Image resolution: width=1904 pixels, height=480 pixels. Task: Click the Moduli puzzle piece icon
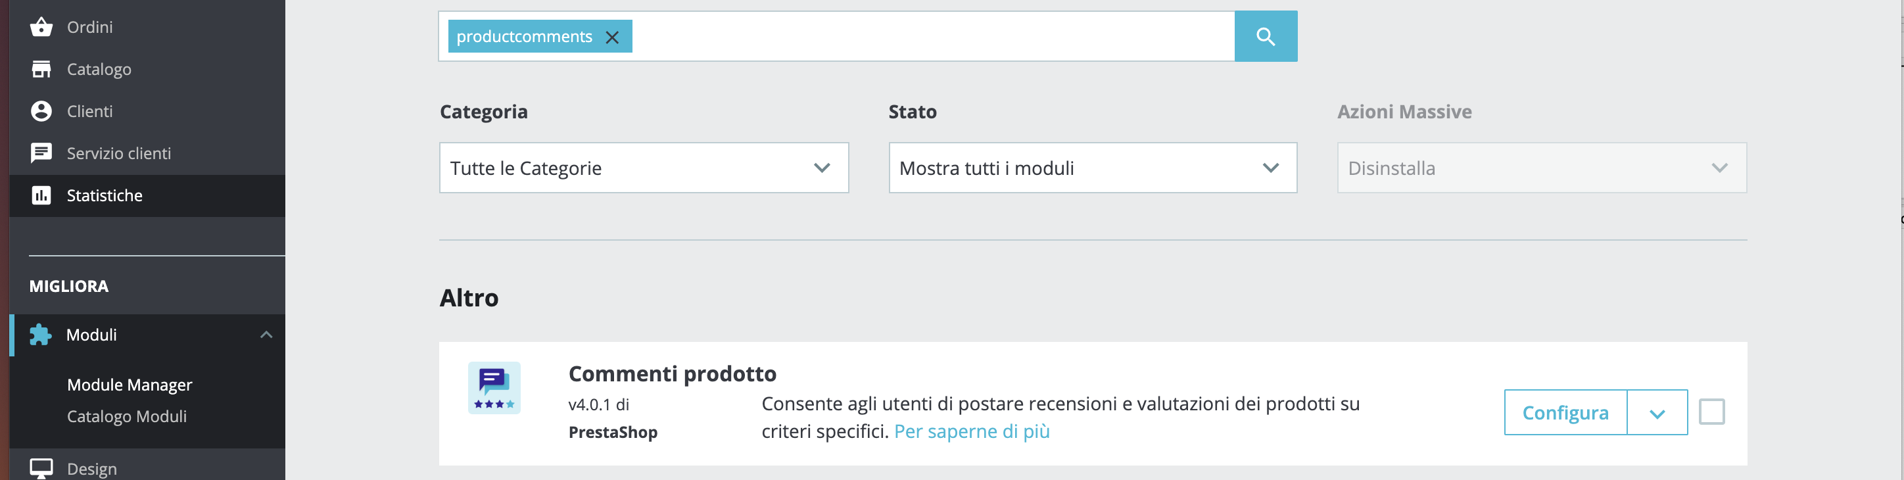pos(41,335)
